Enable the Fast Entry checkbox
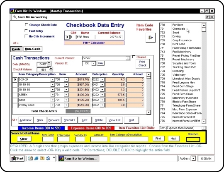Screen dimensions: 224x172 click(x=26, y=31)
